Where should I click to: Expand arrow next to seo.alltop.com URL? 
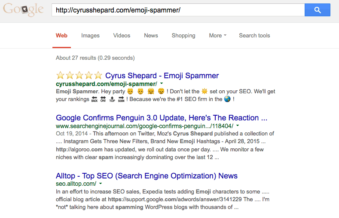tap(101, 184)
